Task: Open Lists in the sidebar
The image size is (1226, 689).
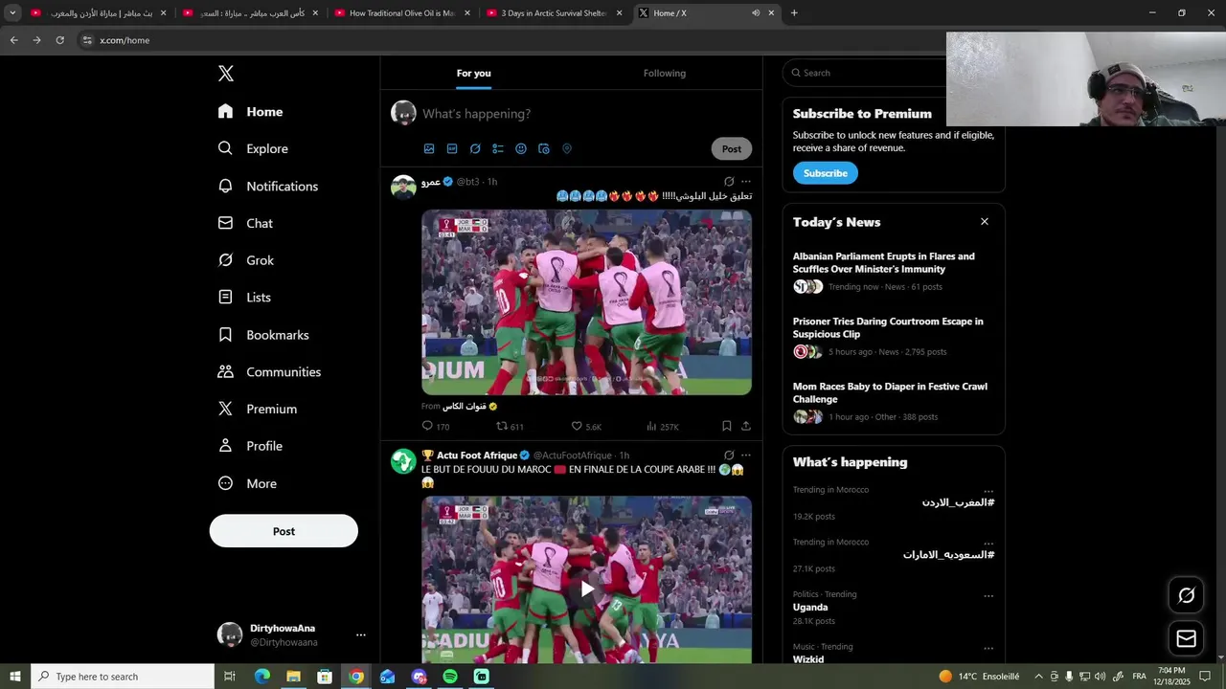Action: pos(244,298)
